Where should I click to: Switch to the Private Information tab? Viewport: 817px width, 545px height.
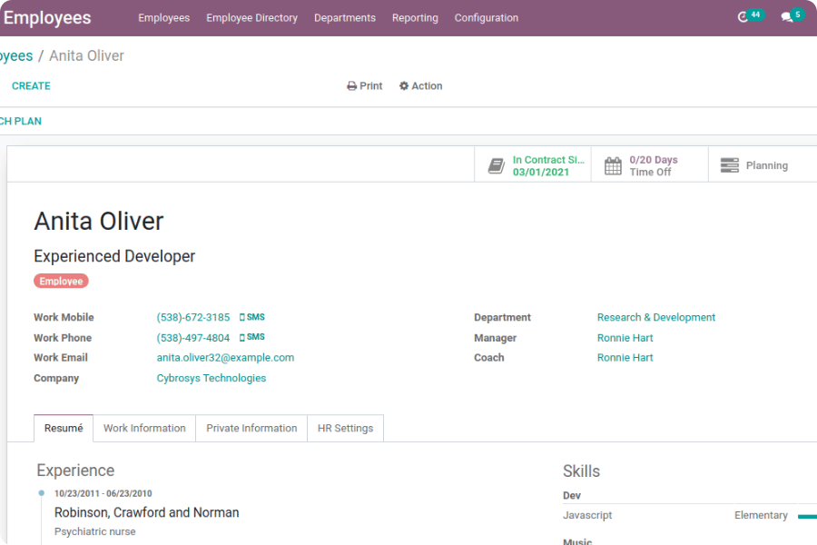(251, 428)
